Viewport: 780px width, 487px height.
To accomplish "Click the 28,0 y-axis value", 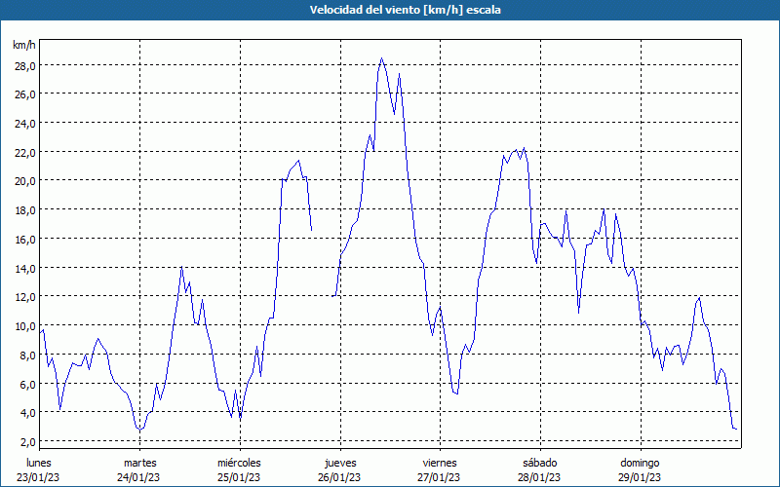I will click(24, 65).
